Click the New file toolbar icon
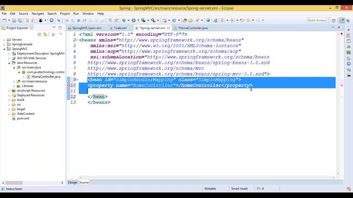Screen dimensions: 353x198 click(4, 20)
